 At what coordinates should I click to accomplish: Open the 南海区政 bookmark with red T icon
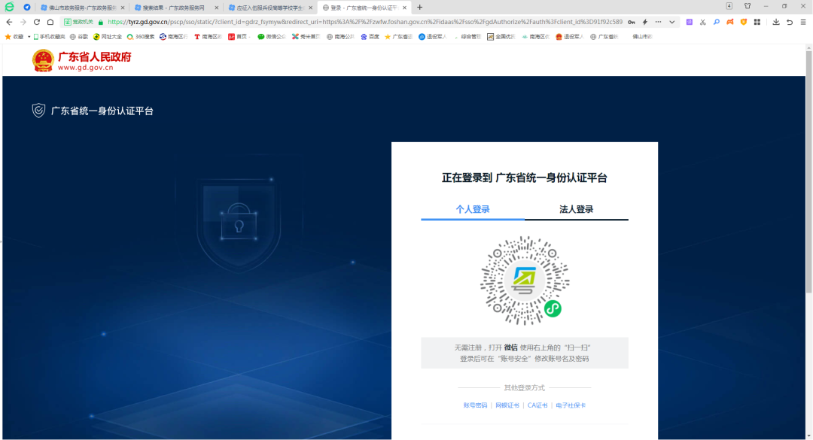(208, 37)
